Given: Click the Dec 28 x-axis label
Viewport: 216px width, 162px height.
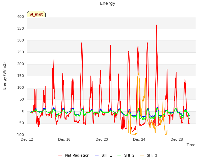Looking at the screenshot, I should pos(177,139).
